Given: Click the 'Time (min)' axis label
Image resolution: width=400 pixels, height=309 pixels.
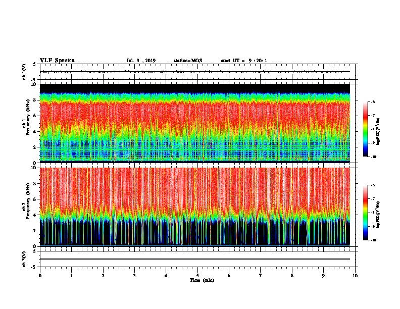Looking at the screenshot, I should [202, 280].
